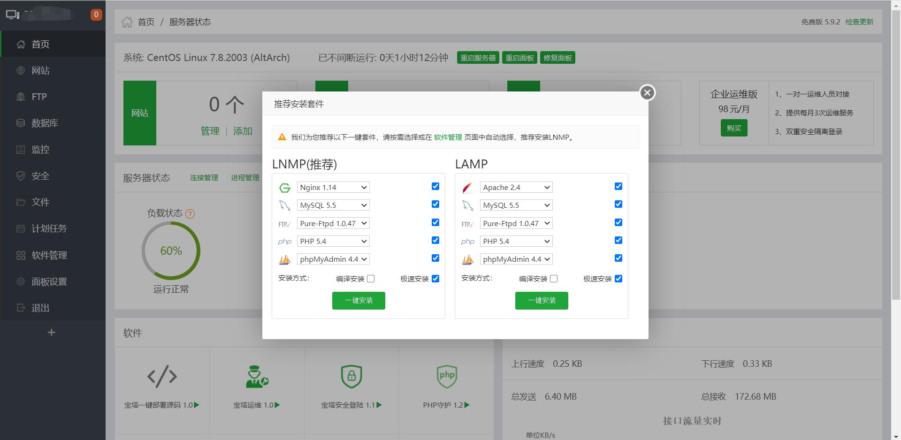Click the Apache feather icon in LAMP suite
901x440 pixels.
point(467,187)
